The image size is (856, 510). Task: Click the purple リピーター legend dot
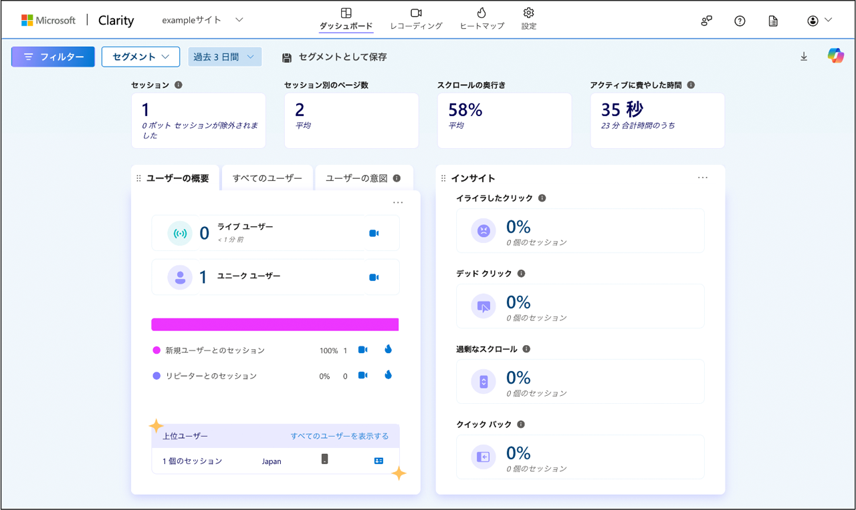click(x=156, y=376)
